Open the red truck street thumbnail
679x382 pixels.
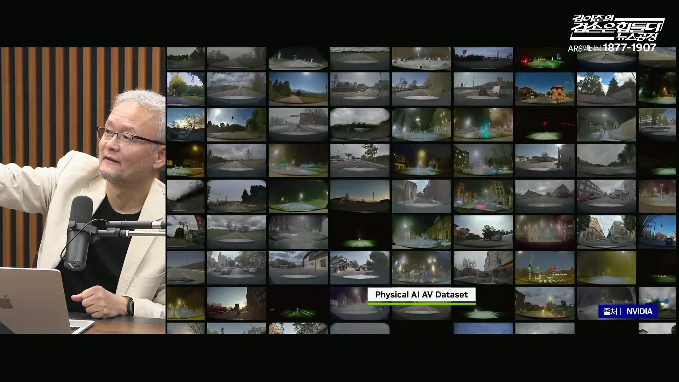point(236,303)
